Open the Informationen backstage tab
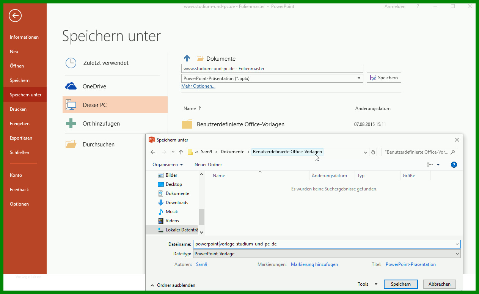The image size is (479, 294). tap(24, 37)
